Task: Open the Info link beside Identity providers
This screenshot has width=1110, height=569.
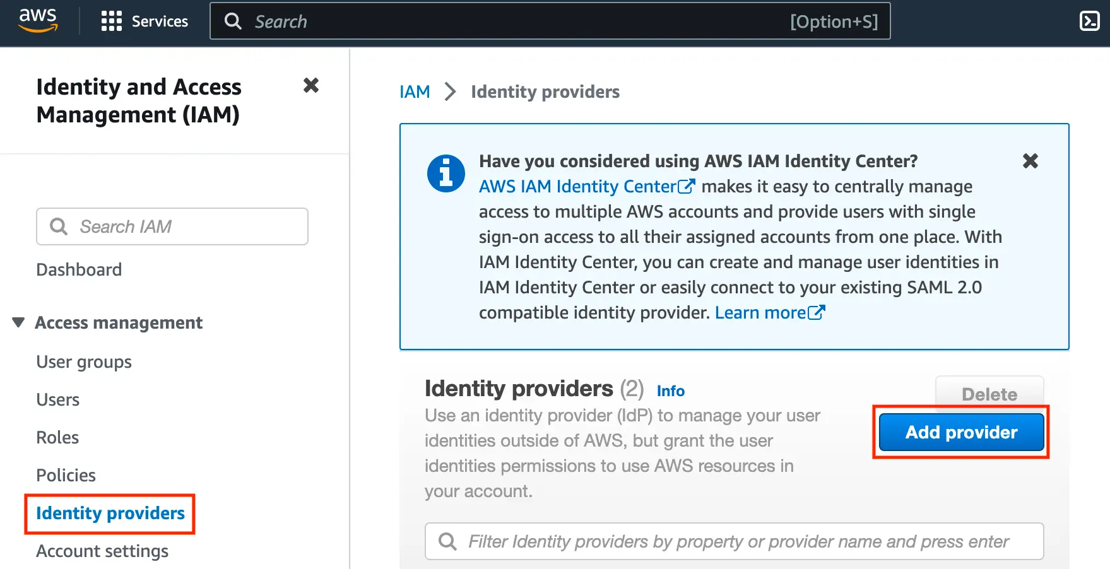Action: pos(670,391)
